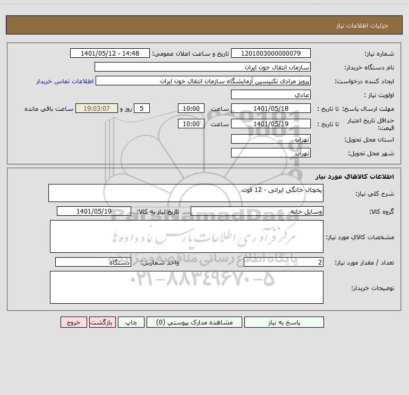Click the 'نام دستگاه خریدار:' label
The height and width of the screenshot is (395, 409).
(369, 68)
